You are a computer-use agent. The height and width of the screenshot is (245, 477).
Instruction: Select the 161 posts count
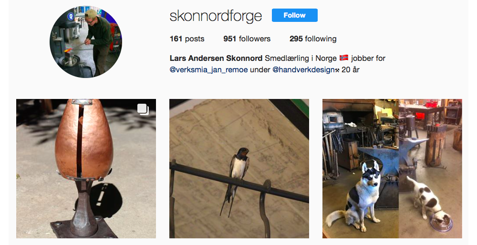pyautogui.click(x=187, y=39)
